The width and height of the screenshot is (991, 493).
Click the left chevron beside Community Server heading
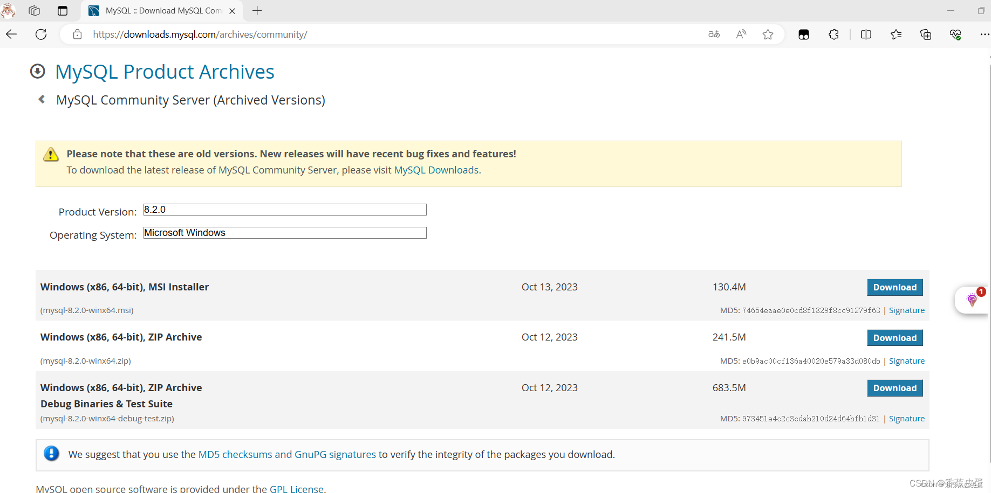coord(42,99)
